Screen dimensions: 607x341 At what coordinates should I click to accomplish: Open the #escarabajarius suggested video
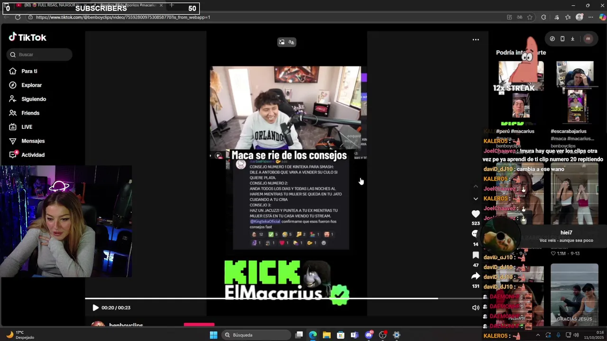point(575,93)
